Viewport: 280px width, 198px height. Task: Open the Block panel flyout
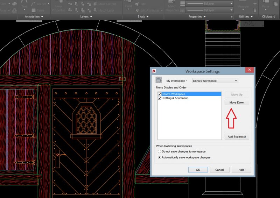(x=143, y=16)
